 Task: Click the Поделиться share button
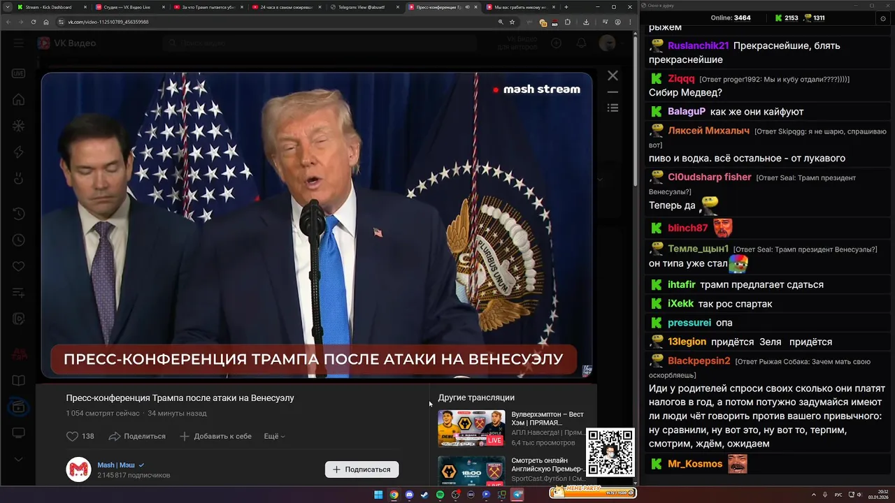[x=137, y=436]
